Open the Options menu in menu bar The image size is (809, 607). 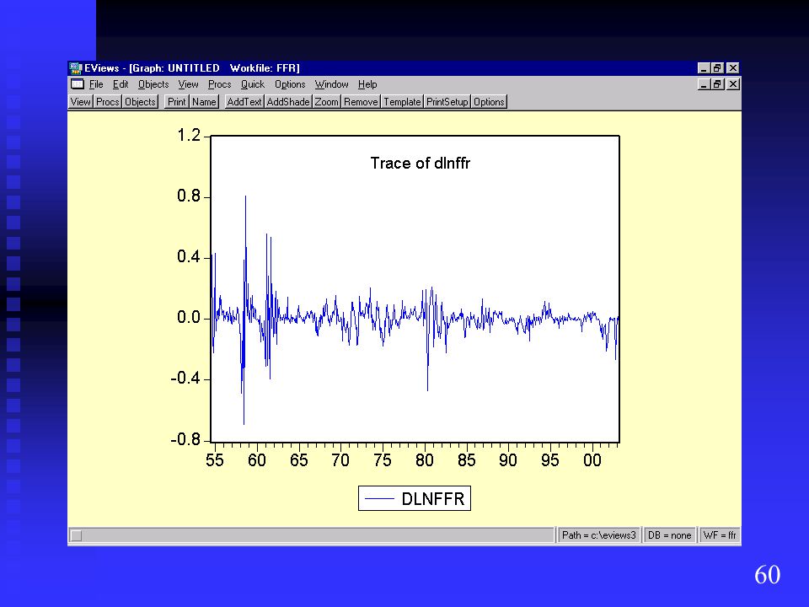[x=290, y=84]
